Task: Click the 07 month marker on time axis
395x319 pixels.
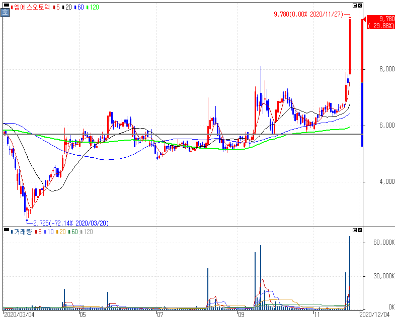Action: [x=160, y=314]
